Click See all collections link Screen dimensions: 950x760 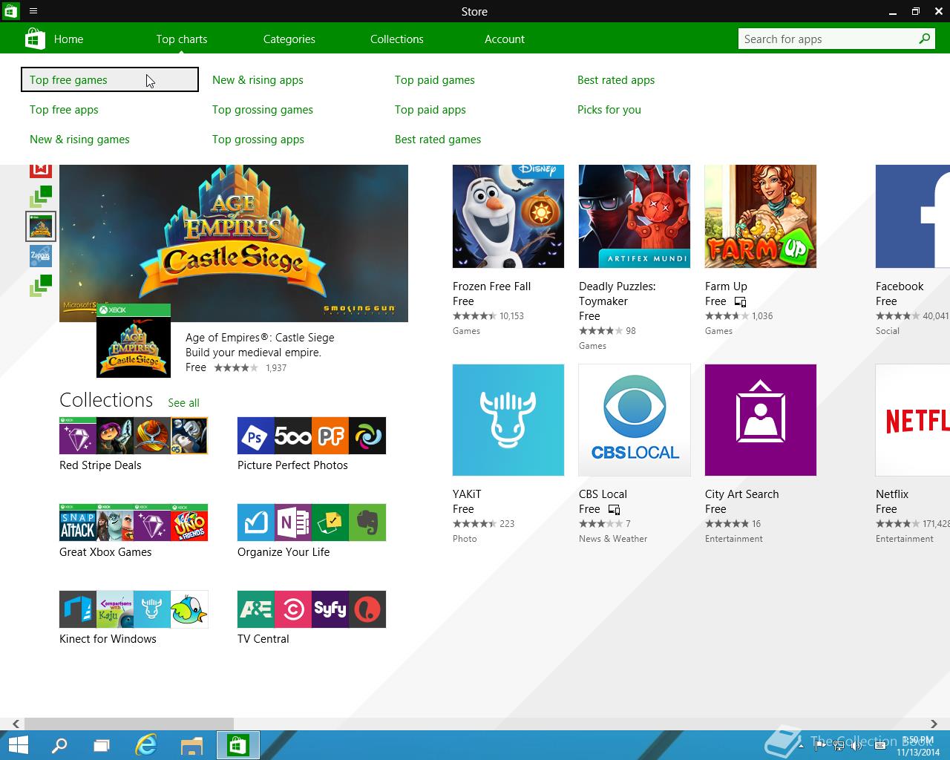tap(183, 403)
